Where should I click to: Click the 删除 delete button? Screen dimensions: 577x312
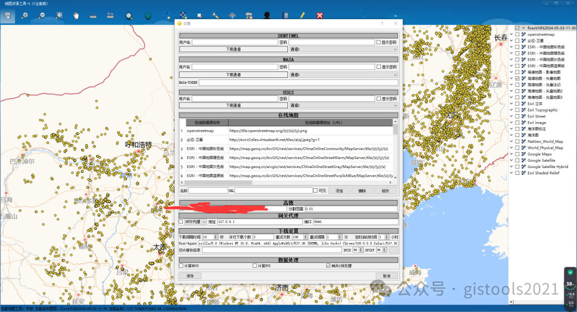click(362, 191)
